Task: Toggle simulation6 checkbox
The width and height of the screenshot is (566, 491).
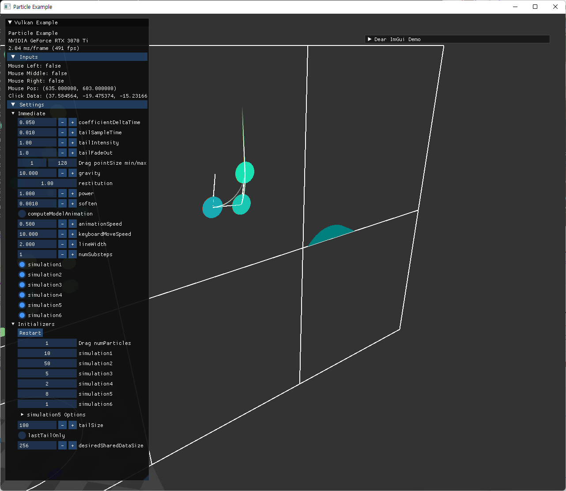Action: [x=22, y=315]
